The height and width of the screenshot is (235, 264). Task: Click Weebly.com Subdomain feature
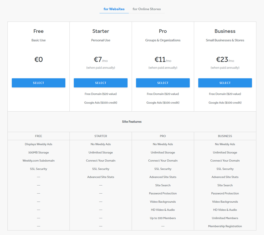click(x=38, y=160)
